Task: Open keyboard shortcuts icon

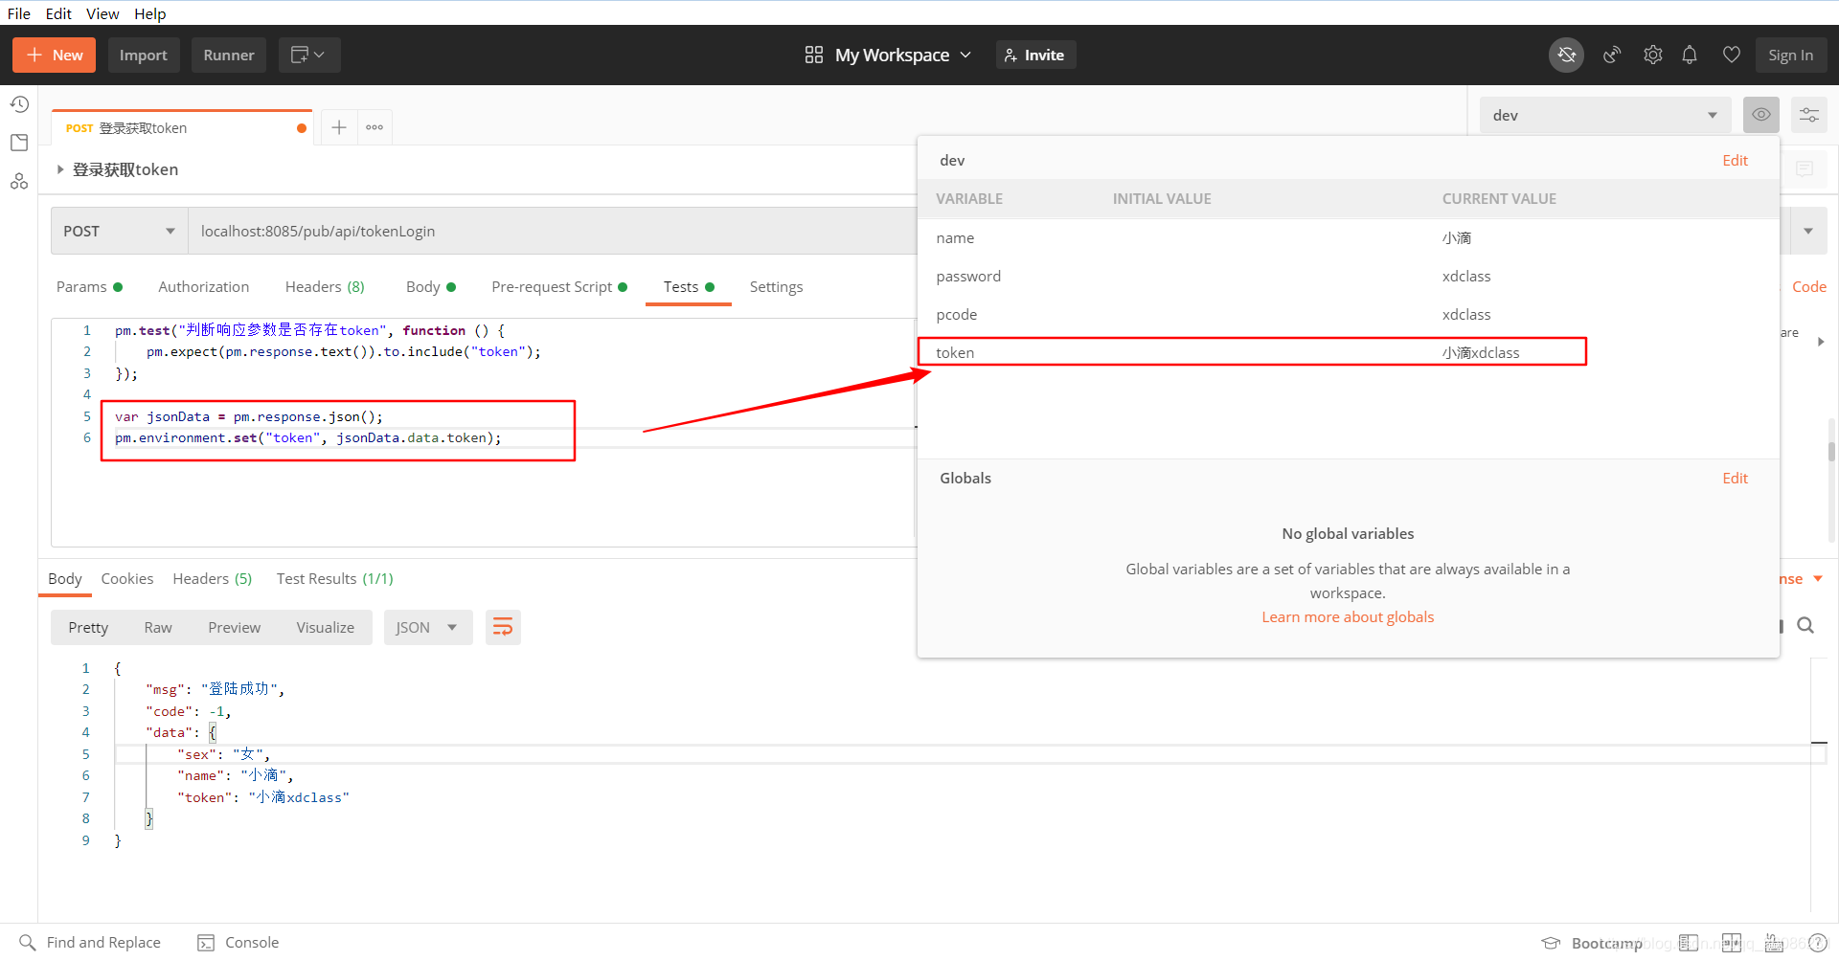Action: click(x=1774, y=944)
